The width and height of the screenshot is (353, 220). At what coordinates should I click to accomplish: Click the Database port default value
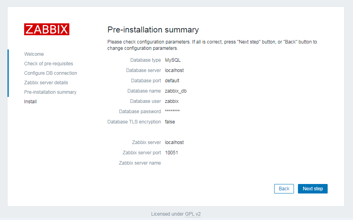(x=172, y=81)
